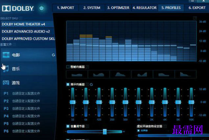Click help icon next to SELECT SKU

coord(21,18)
